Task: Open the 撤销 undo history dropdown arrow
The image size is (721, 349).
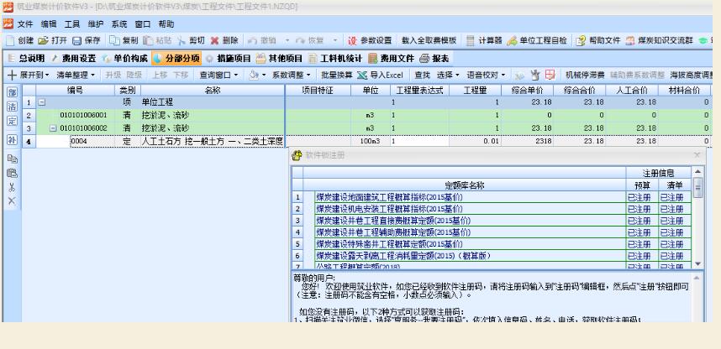Action: 287,40
